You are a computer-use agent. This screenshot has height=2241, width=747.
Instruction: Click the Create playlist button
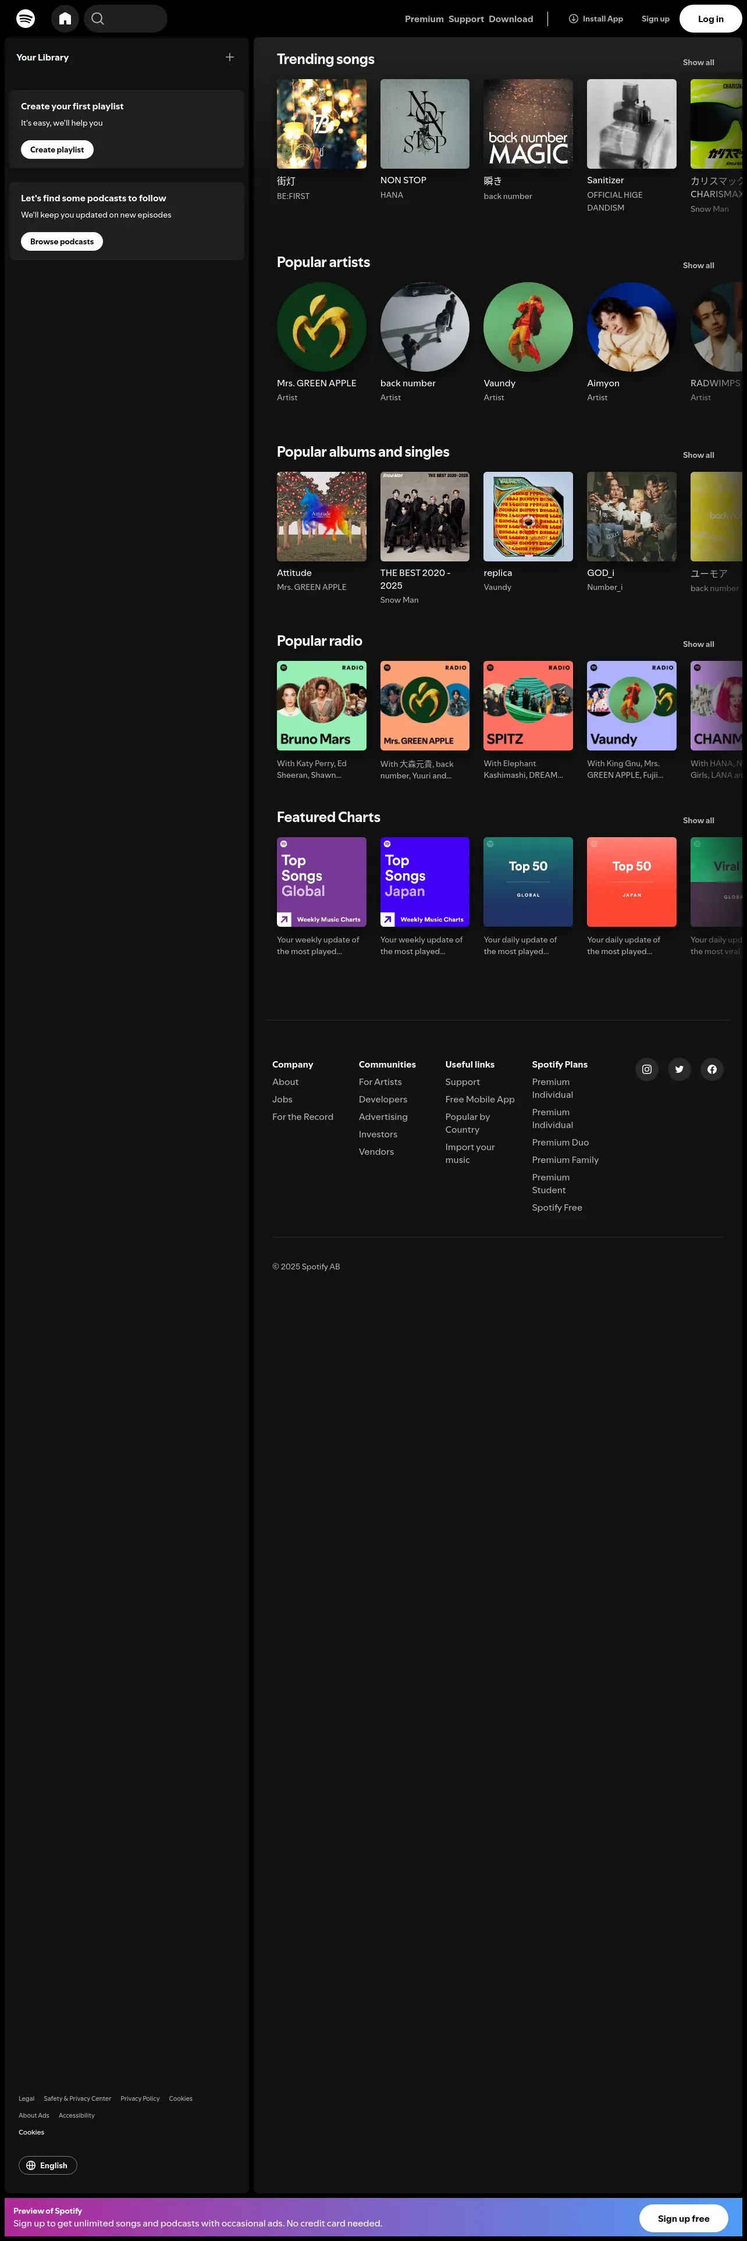click(x=58, y=150)
